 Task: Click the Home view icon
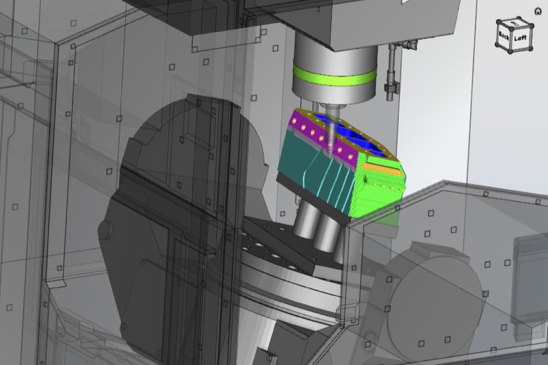pyautogui.click(x=537, y=11)
